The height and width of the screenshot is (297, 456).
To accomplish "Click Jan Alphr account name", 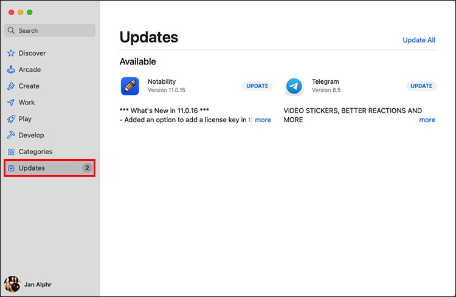I will pyautogui.click(x=38, y=284).
